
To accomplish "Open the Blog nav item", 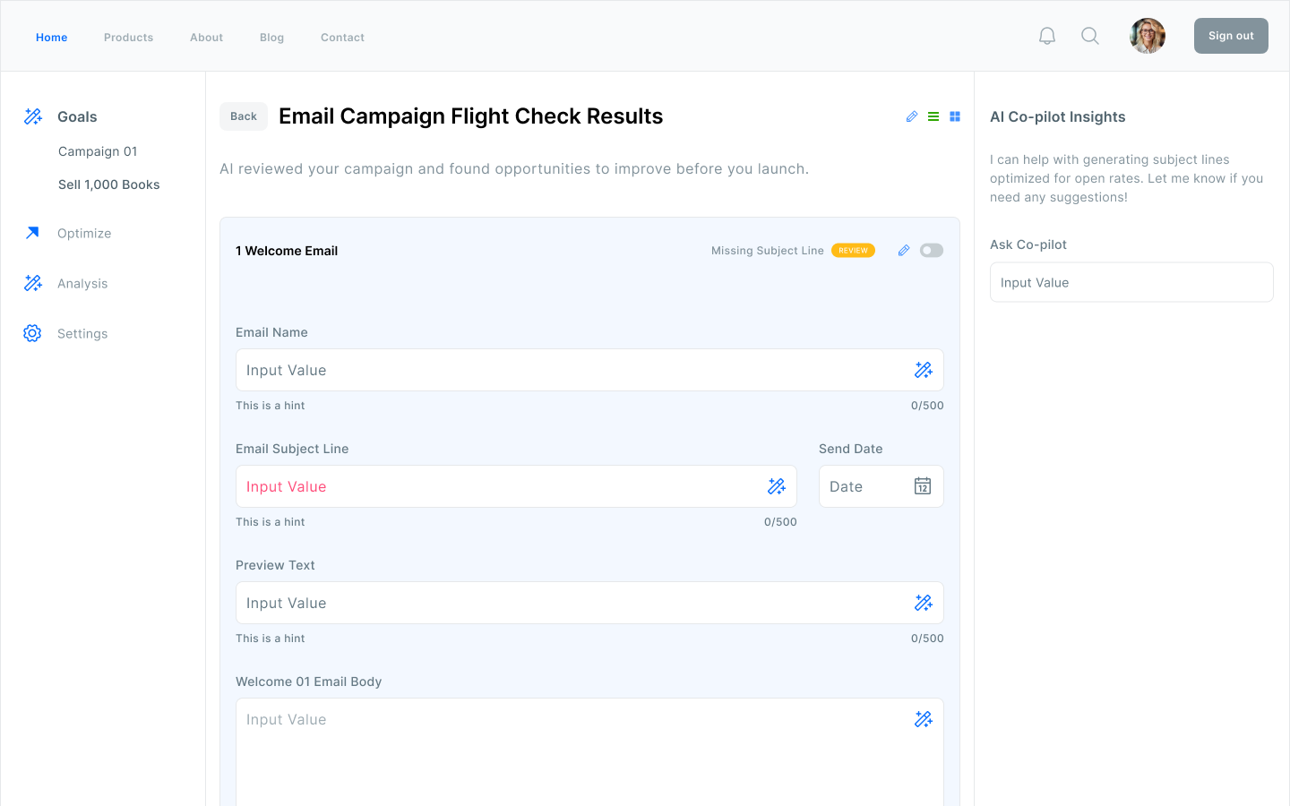I will point(272,38).
